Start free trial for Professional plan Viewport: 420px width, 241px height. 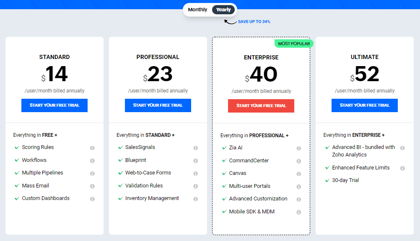coord(158,105)
